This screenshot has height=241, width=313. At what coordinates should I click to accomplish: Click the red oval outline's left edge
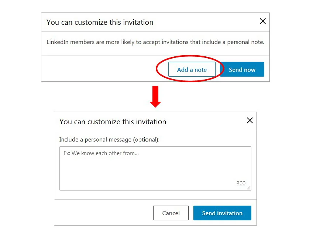(157, 70)
